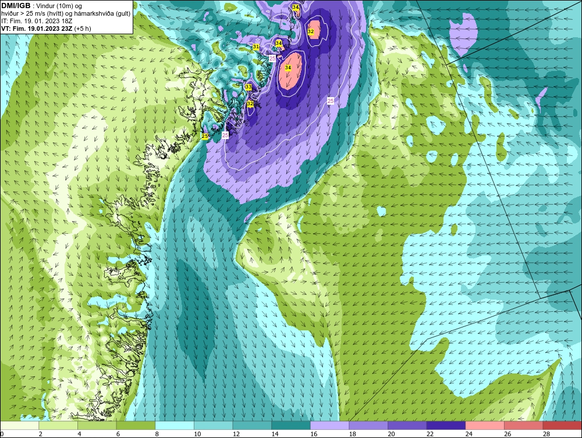Click the legend scale value 10

(x=197, y=434)
